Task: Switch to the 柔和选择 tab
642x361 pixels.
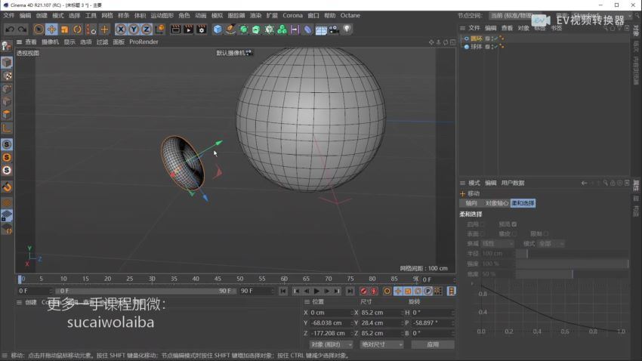Action: [523, 203]
